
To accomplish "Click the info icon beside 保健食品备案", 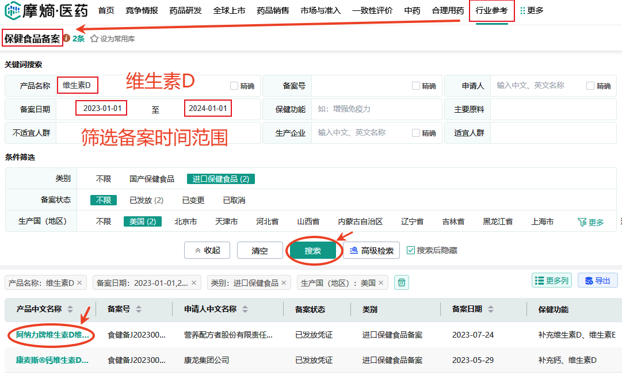I will (67, 39).
